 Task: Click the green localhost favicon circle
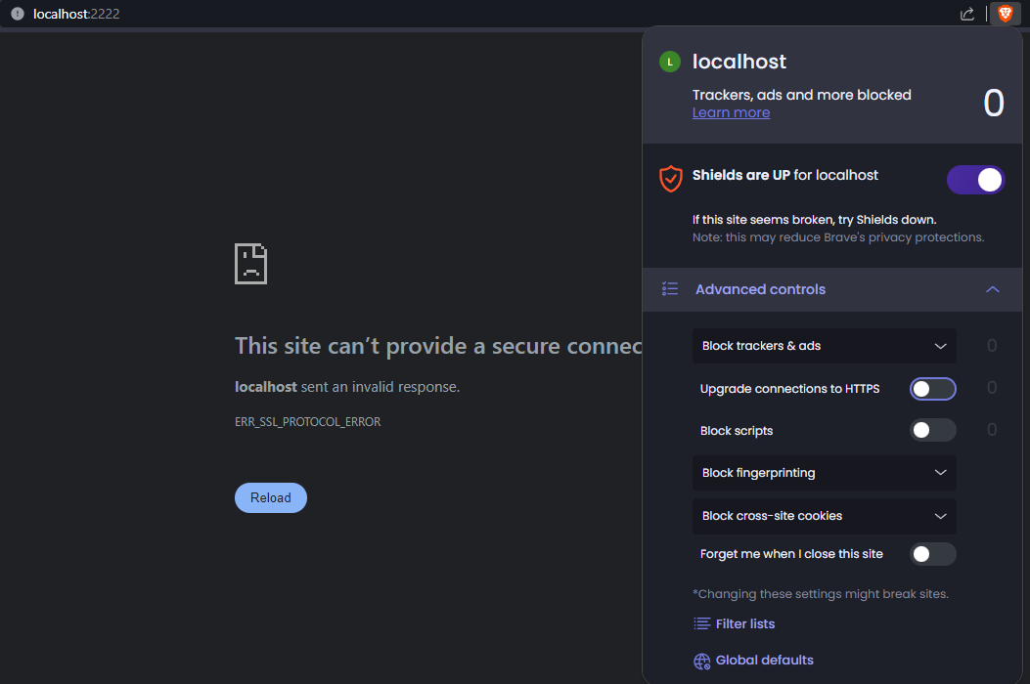[x=669, y=62]
